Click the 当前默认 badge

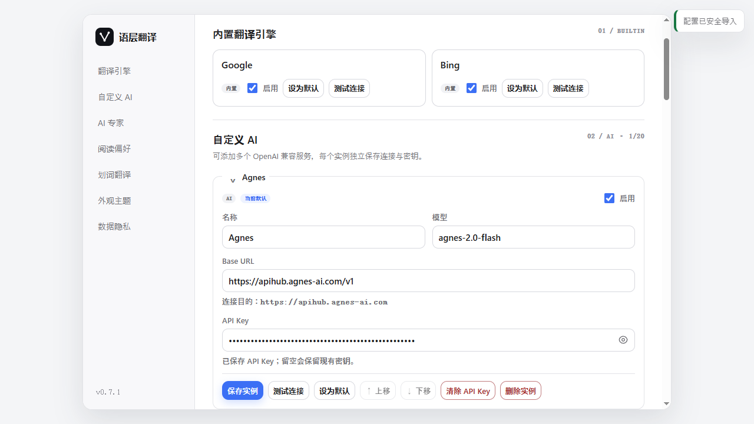click(x=255, y=198)
